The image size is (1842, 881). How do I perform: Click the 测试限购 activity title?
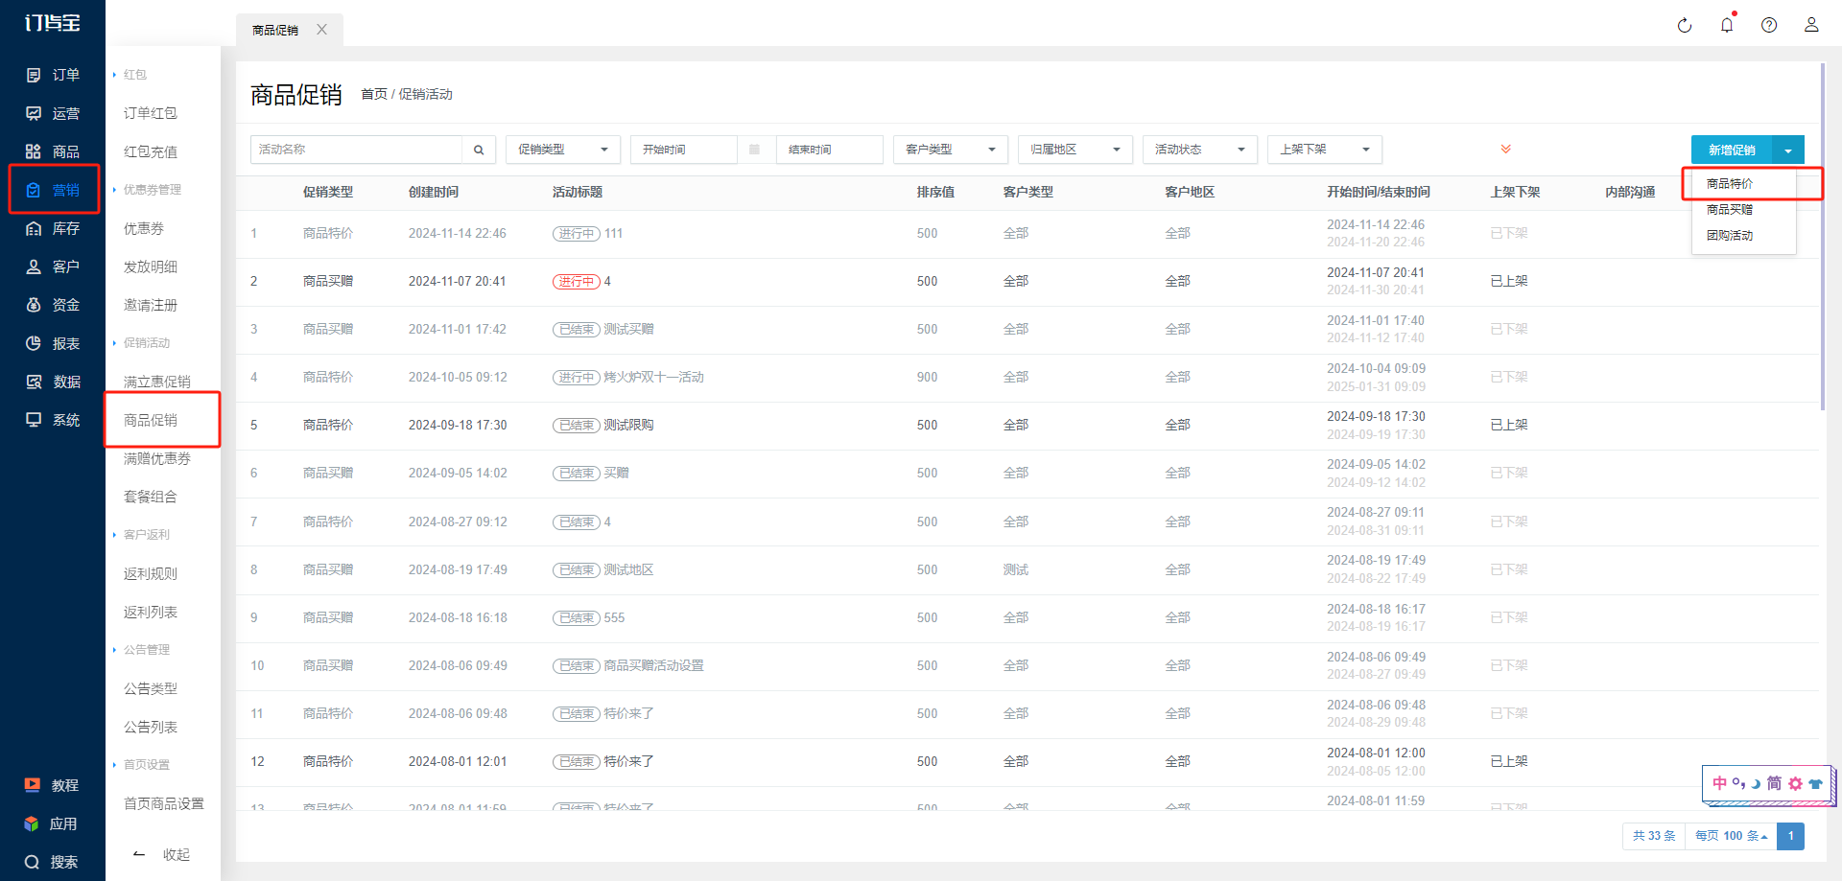(628, 425)
